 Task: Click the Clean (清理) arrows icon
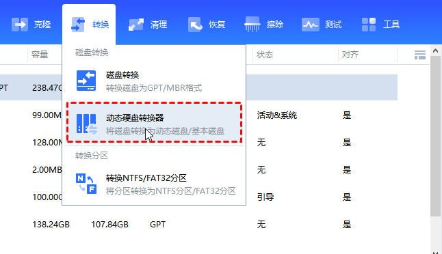tap(136, 25)
